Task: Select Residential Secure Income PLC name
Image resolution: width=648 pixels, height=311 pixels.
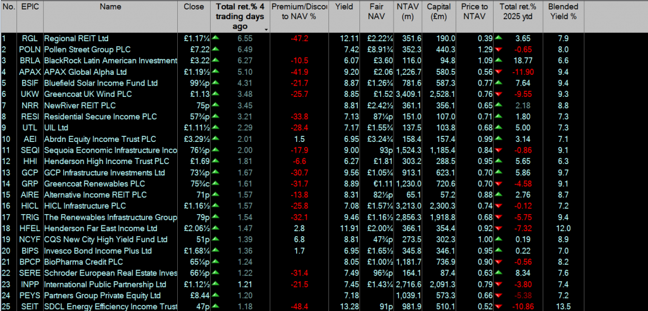Action: point(101,117)
